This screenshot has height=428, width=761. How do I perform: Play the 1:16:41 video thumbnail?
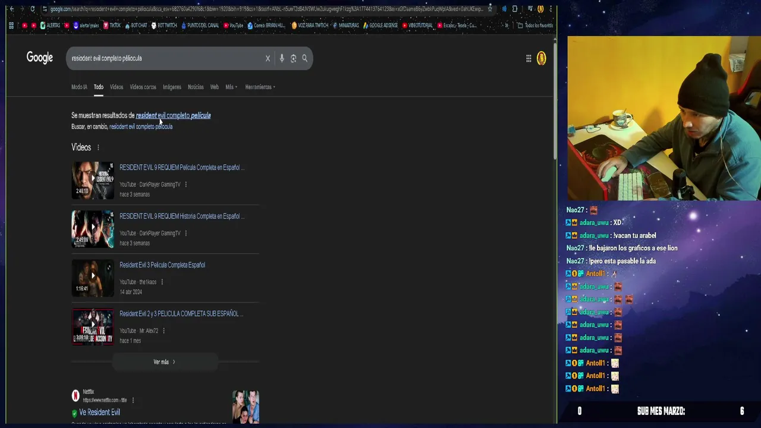(93, 278)
